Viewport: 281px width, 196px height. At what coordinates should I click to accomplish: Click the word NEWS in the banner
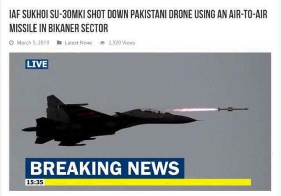pyautogui.click(x=153, y=168)
